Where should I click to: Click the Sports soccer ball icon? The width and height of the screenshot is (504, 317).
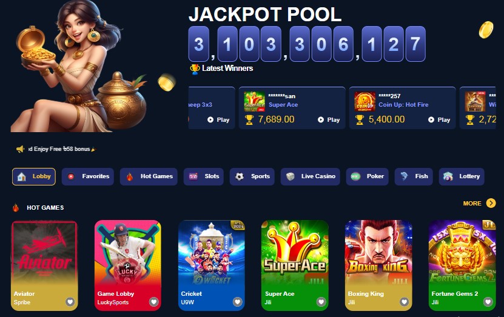click(x=240, y=176)
